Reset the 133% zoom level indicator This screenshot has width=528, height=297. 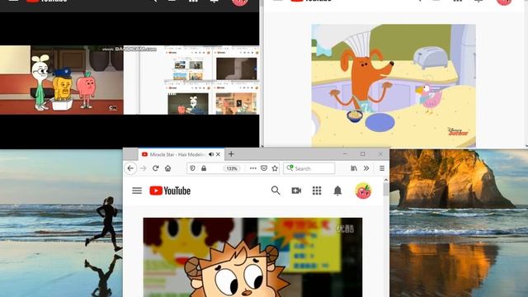(x=232, y=168)
